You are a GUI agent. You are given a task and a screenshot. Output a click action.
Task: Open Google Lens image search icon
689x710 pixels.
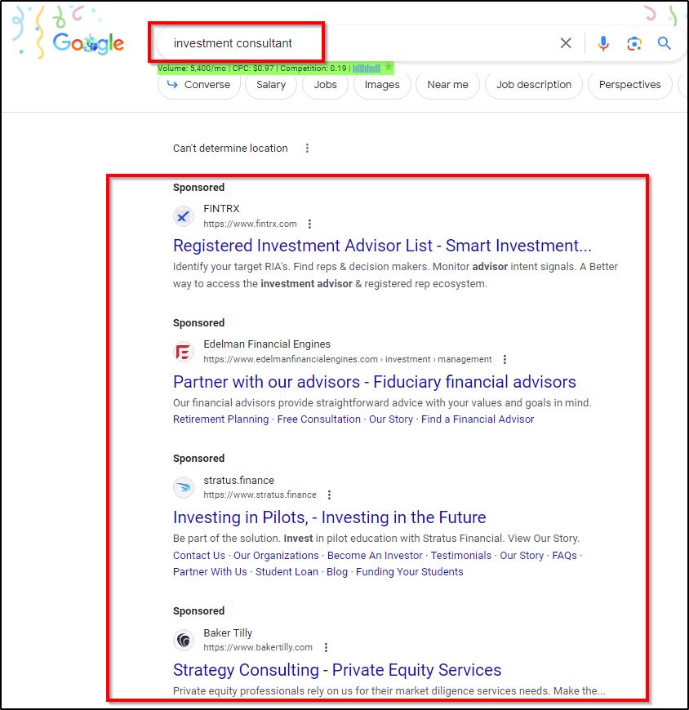[x=634, y=43]
